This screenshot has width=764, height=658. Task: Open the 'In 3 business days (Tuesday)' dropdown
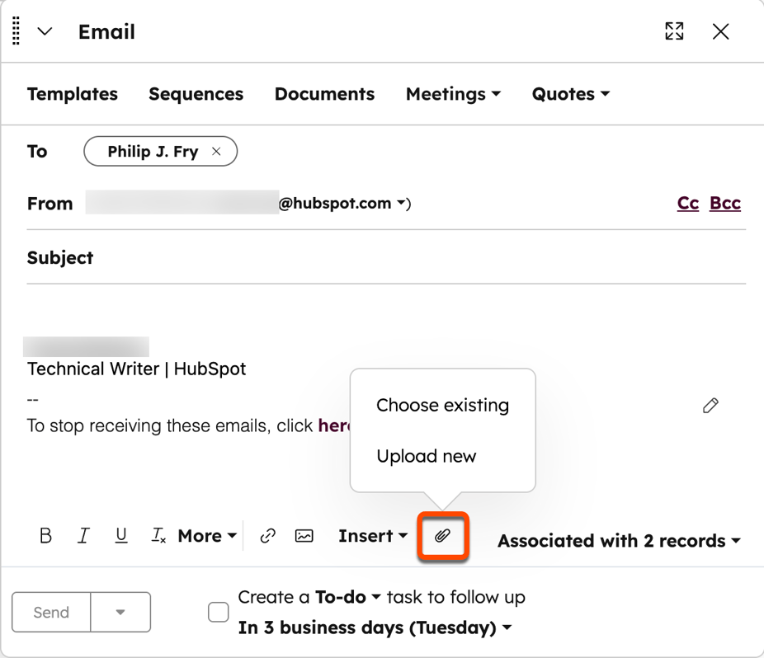point(375,627)
